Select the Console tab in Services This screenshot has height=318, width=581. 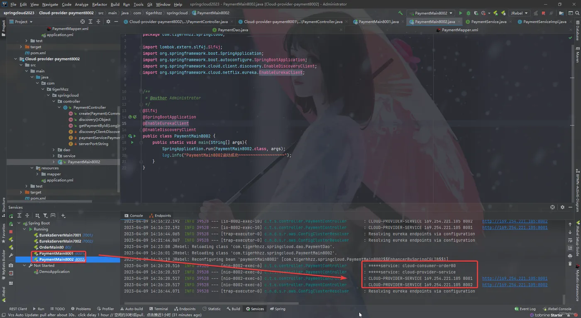pyautogui.click(x=133, y=215)
